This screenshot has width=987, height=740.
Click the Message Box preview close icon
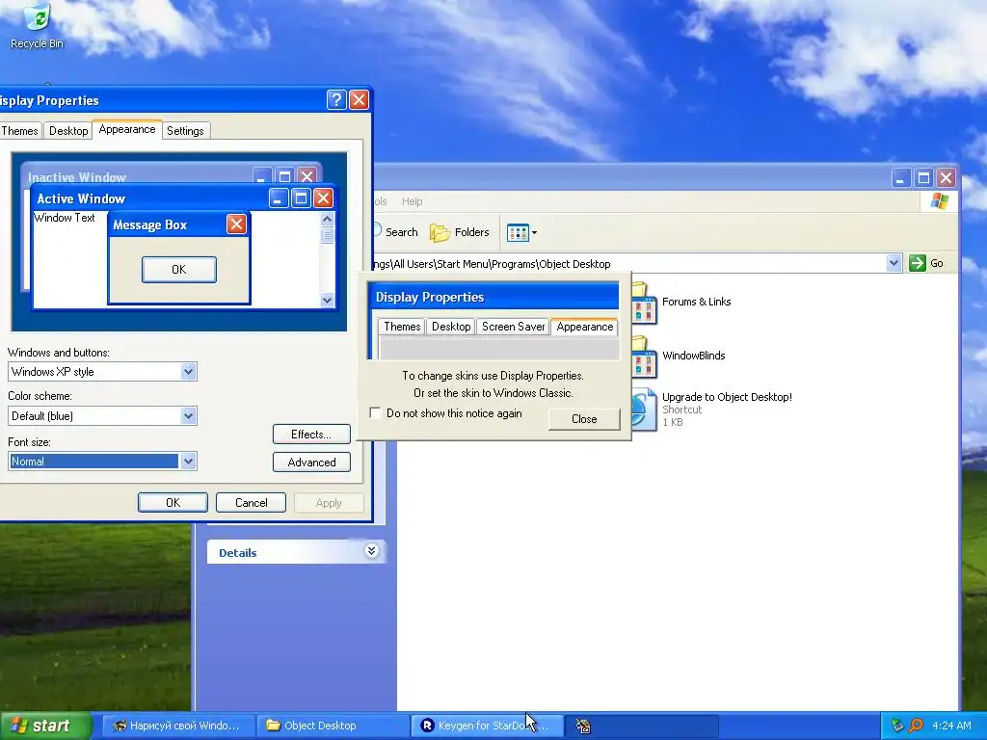[237, 224]
